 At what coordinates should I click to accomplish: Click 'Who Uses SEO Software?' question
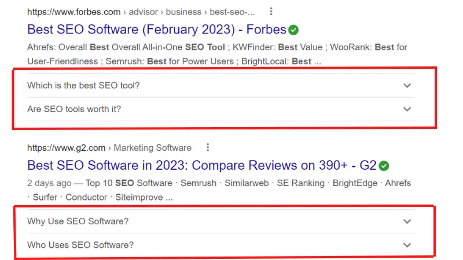(x=80, y=245)
